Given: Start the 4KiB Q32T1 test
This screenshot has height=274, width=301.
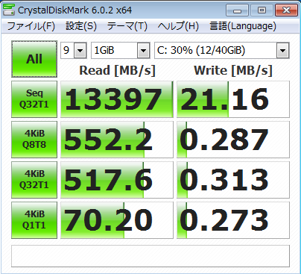Looking at the screenshot, I should pos(34,180).
